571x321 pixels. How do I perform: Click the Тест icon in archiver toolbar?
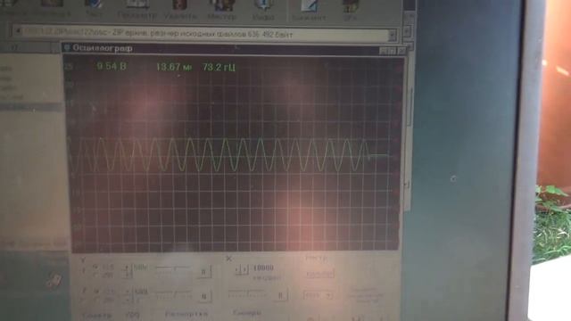coord(94,8)
